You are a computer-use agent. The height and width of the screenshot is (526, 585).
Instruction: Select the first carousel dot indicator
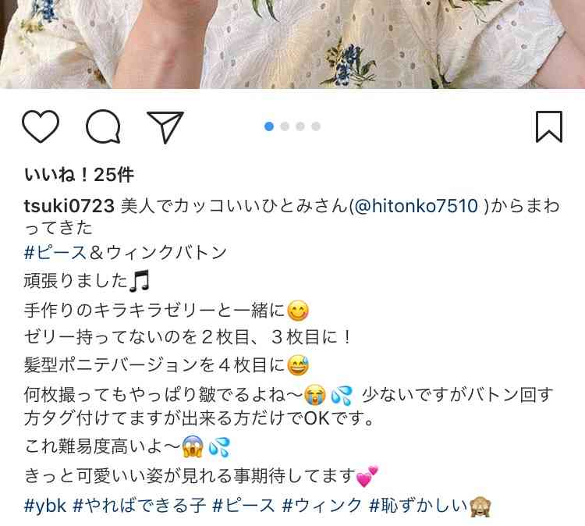click(269, 126)
